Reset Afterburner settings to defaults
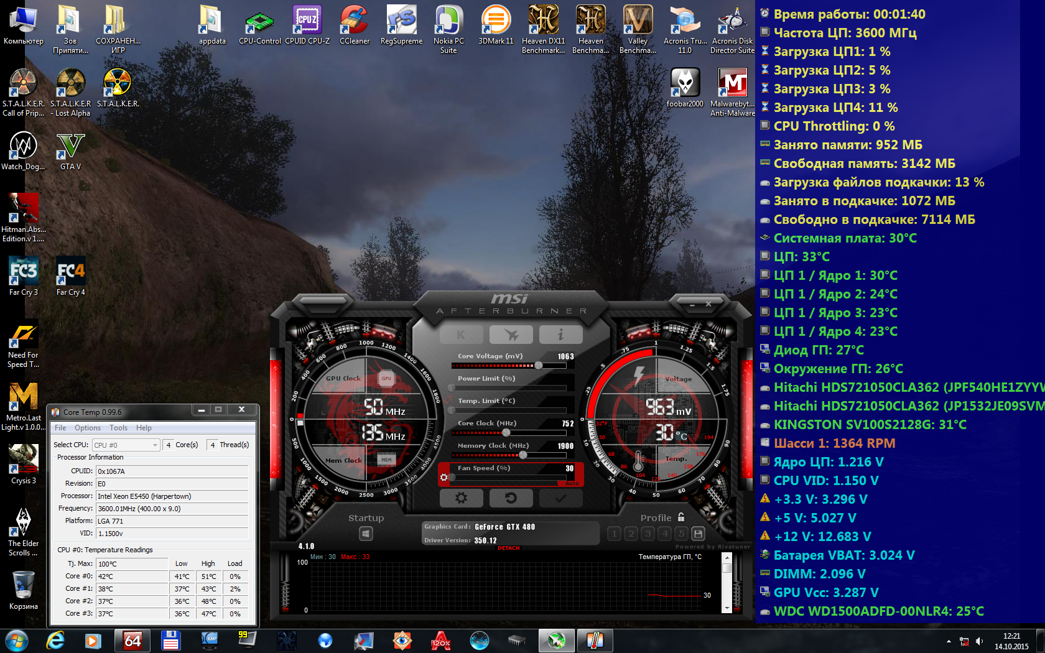 pyautogui.click(x=511, y=498)
